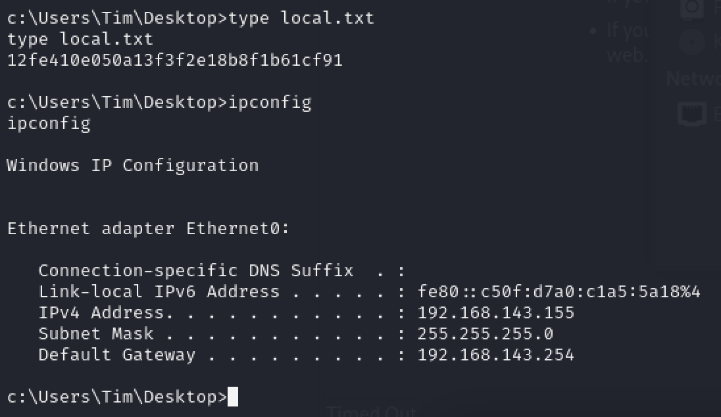Click the block cursor at the final prompt
721x417 pixels.
[232, 397]
